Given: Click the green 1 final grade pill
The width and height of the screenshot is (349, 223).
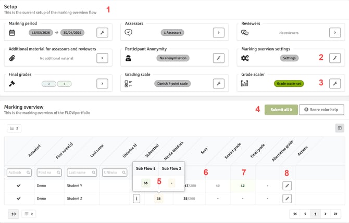Looking at the screenshot, I should coord(64,84).
